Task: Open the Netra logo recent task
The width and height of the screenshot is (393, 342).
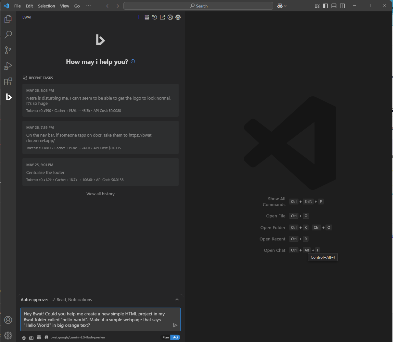Action: pyautogui.click(x=100, y=100)
